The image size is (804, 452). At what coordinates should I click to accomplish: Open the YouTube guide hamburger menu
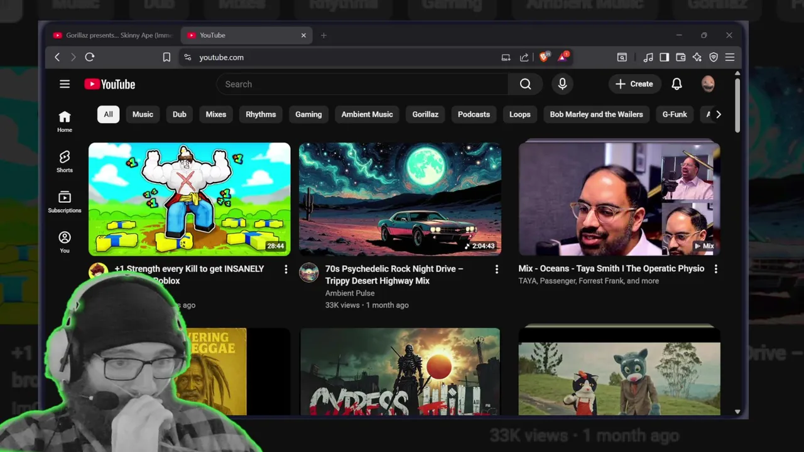[65, 84]
